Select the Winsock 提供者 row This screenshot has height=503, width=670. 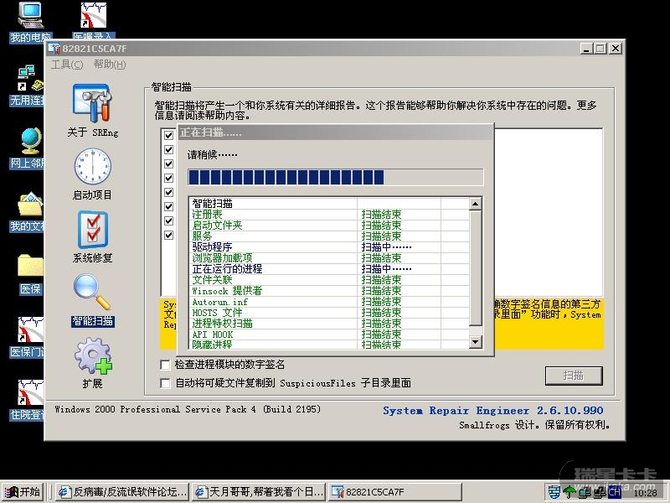click(x=329, y=291)
